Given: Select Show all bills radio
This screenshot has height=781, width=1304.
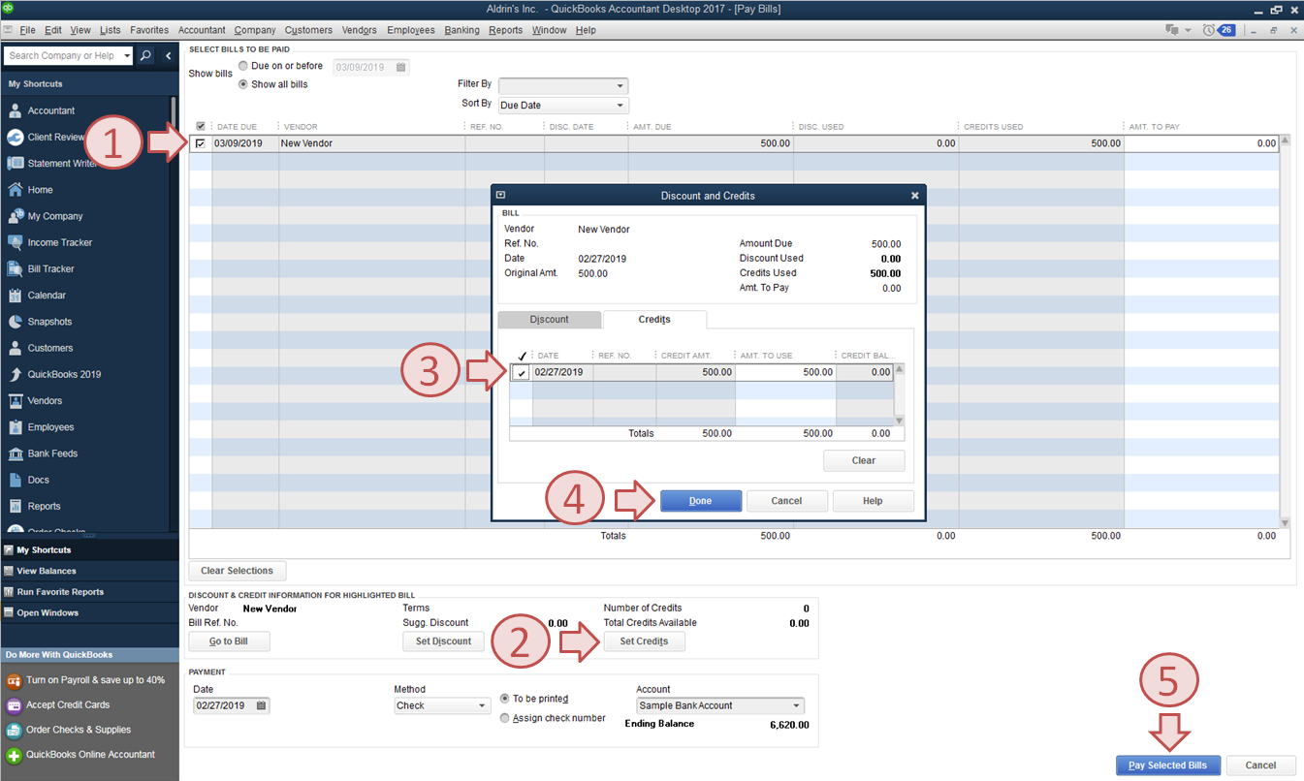Looking at the screenshot, I should point(243,84).
